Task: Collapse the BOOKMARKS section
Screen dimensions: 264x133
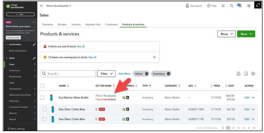Action: click(x=7, y=45)
